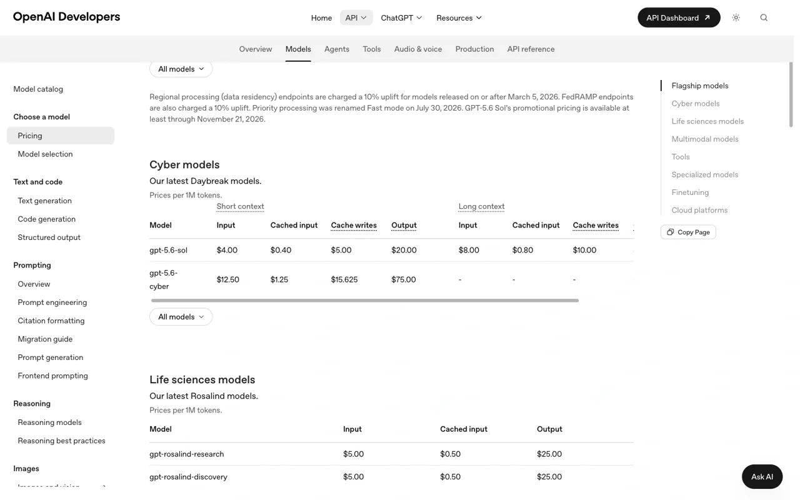This screenshot has width=800, height=500.
Task: Expand the Resources dropdown menu
Action: [x=459, y=17]
